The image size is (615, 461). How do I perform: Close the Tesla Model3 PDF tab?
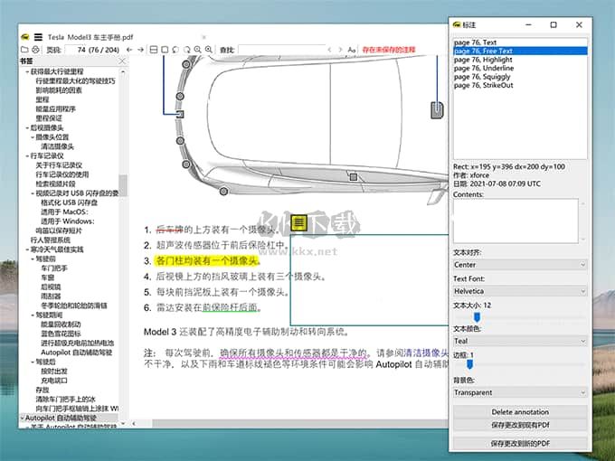[x=204, y=37]
